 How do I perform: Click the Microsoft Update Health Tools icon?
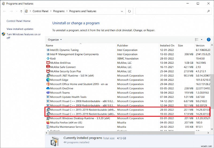coord(48,97)
